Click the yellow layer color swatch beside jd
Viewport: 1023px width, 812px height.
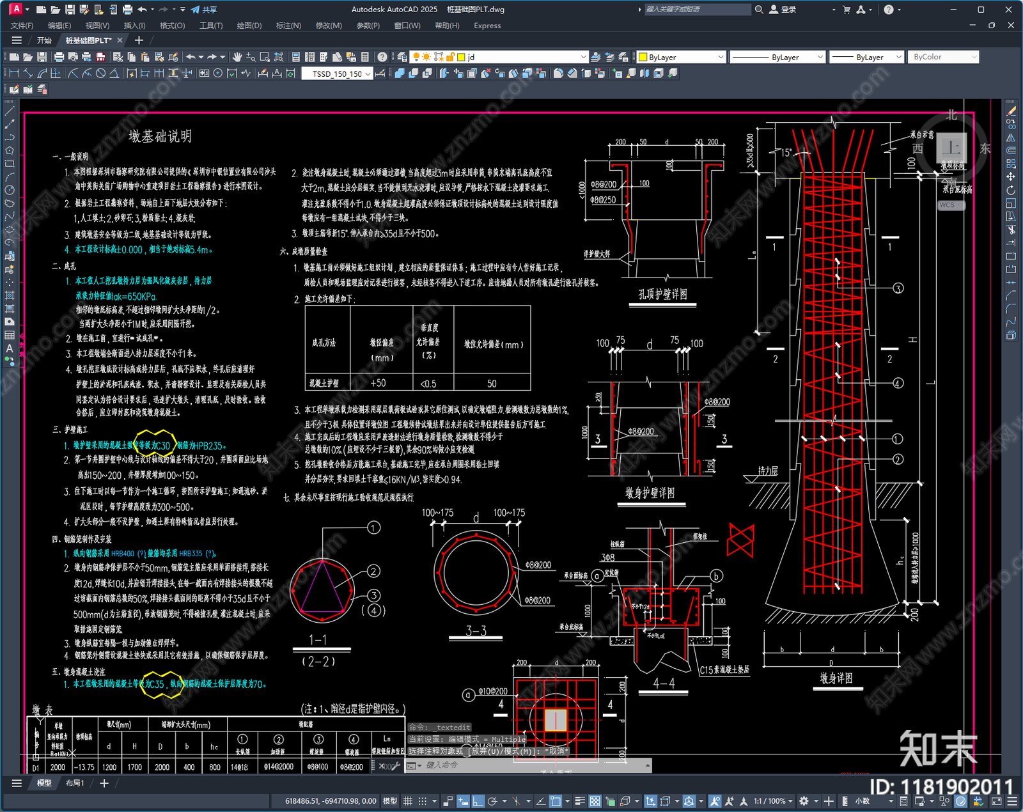point(461,57)
